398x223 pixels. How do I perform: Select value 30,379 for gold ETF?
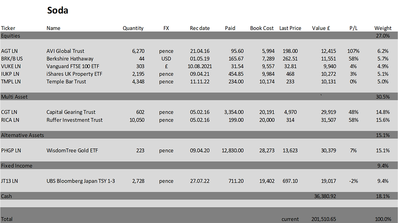(x=328, y=150)
